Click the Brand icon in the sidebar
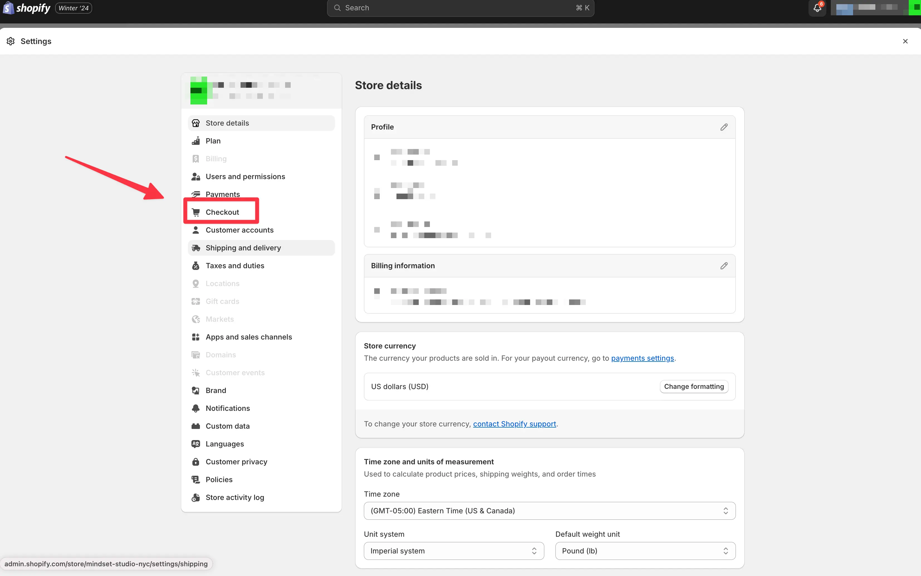Viewport: 921px width, 576px height. (x=196, y=390)
